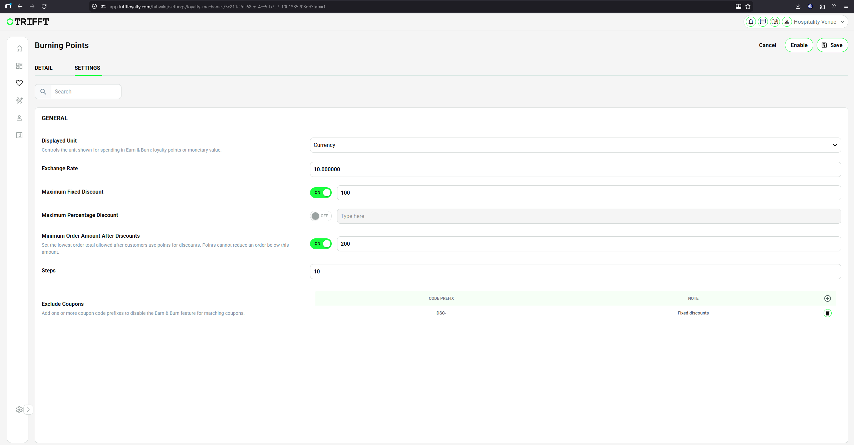Click the TRIFFT logo
854x445 pixels.
point(28,22)
